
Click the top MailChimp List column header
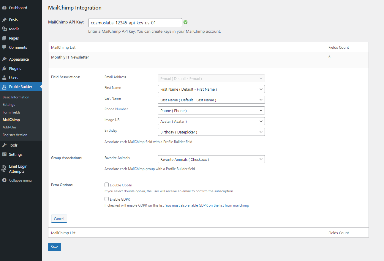63,47
